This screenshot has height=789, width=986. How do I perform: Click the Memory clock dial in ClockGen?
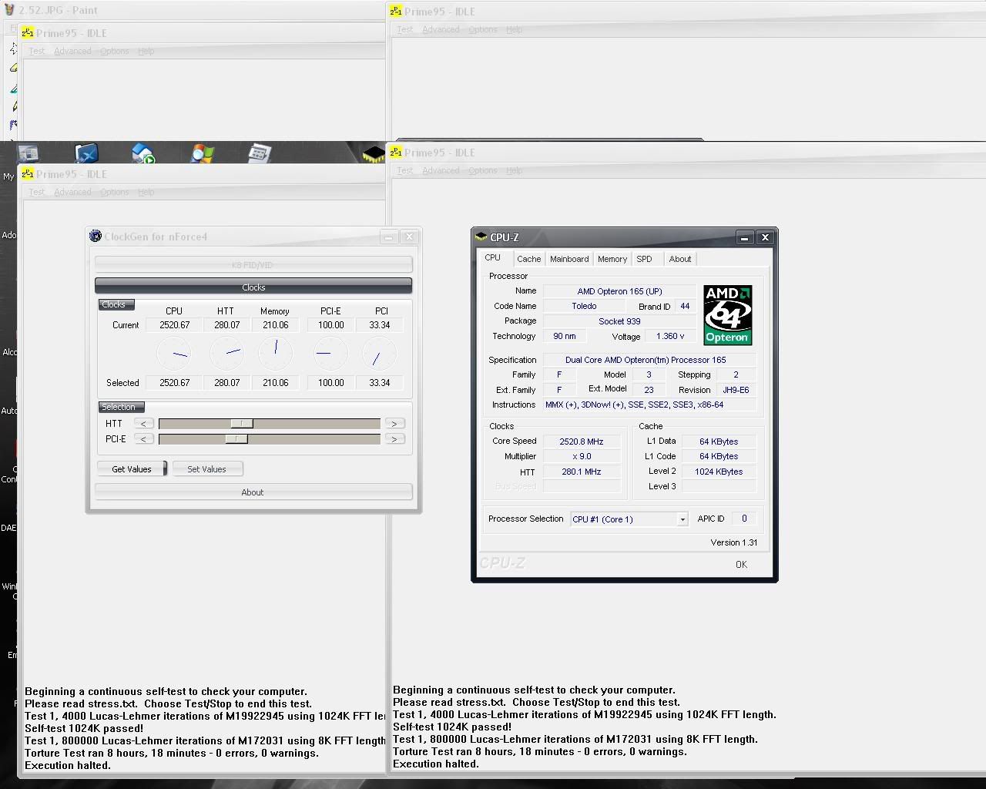(275, 354)
